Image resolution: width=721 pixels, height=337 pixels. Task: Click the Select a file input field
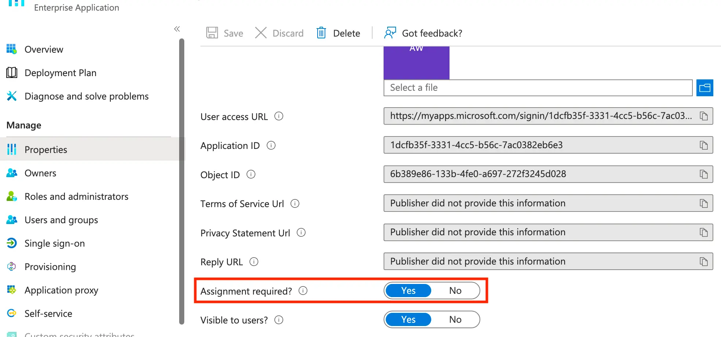[537, 88]
